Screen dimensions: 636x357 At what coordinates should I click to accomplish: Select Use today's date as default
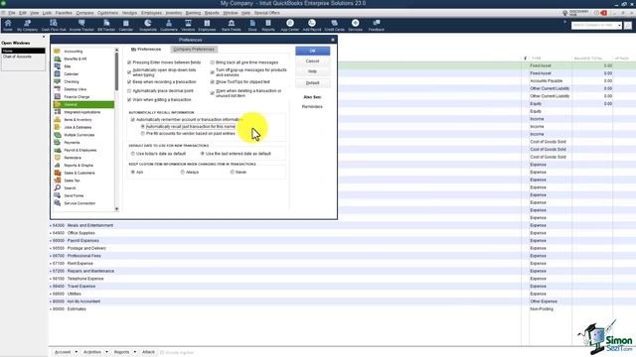[132, 154]
